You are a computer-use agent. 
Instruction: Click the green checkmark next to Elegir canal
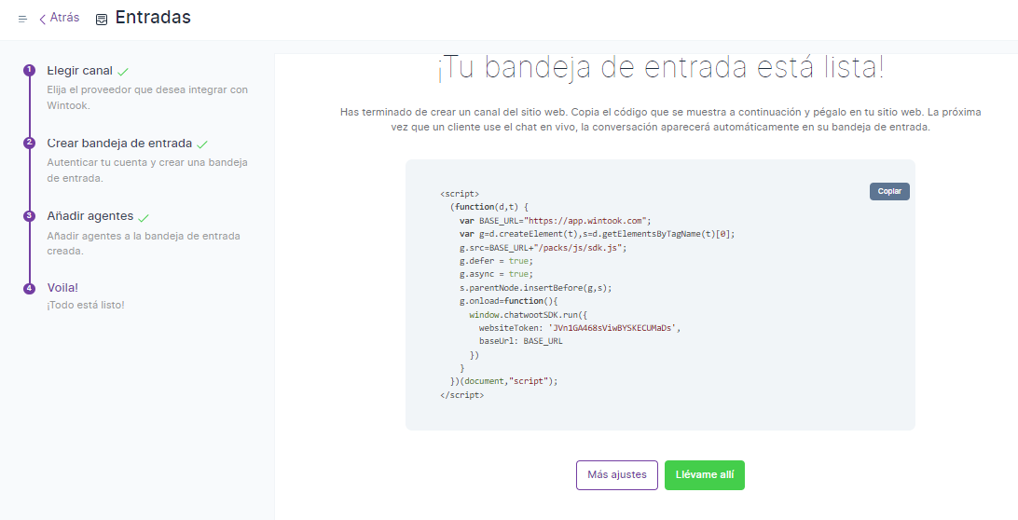[x=123, y=72]
